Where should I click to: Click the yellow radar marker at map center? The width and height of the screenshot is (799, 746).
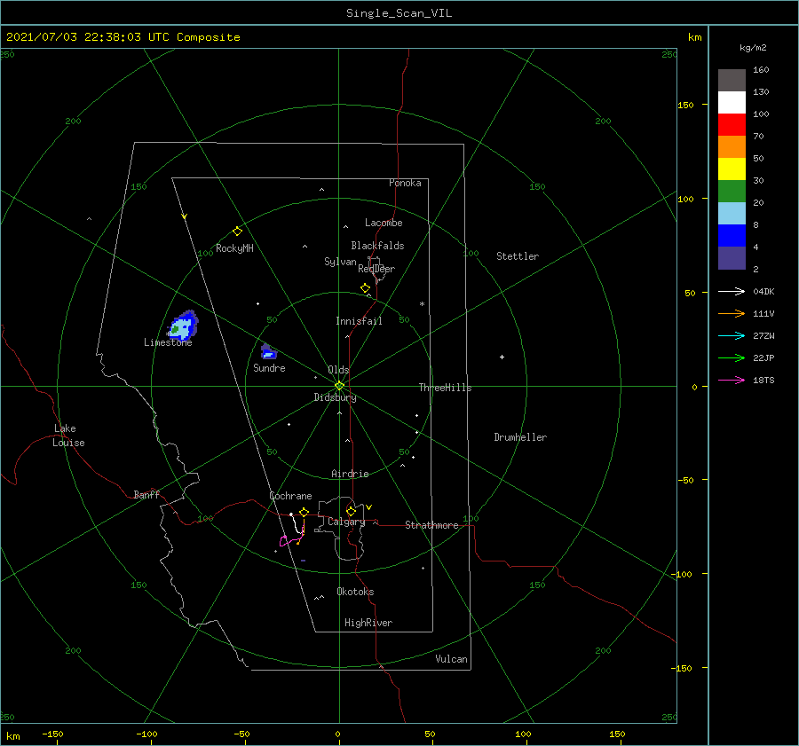click(x=339, y=386)
